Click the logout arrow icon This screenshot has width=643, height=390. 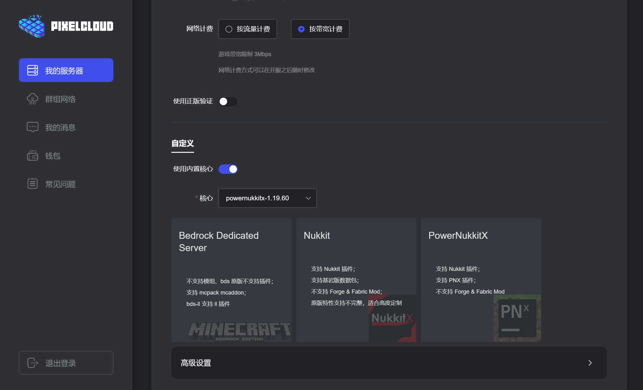point(32,363)
